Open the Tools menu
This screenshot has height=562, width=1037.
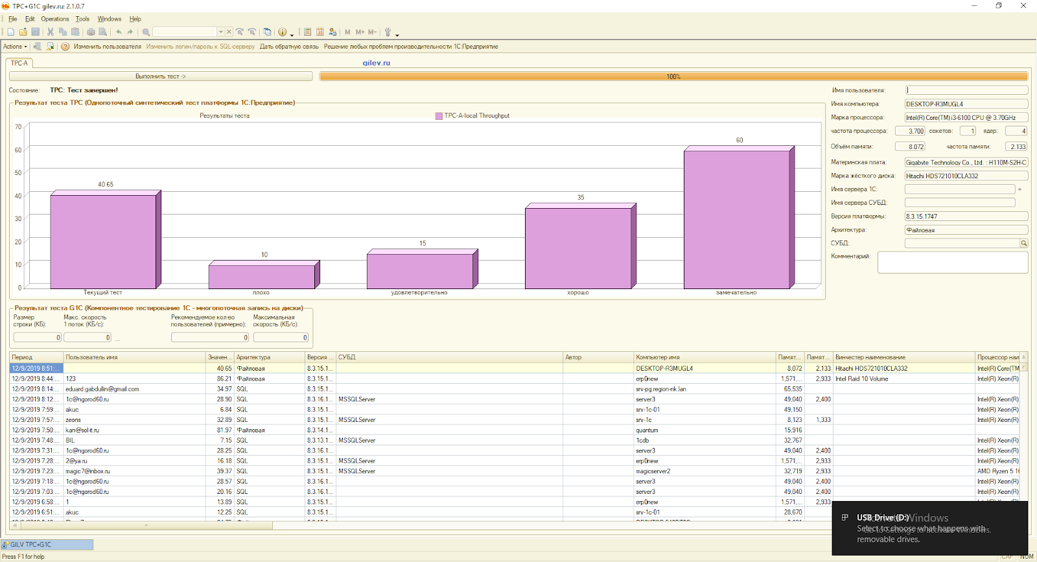coord(82,19)
